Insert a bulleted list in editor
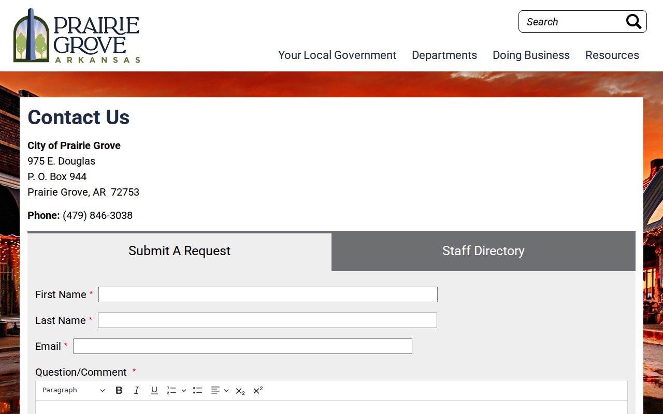 (x=197, y=390)
